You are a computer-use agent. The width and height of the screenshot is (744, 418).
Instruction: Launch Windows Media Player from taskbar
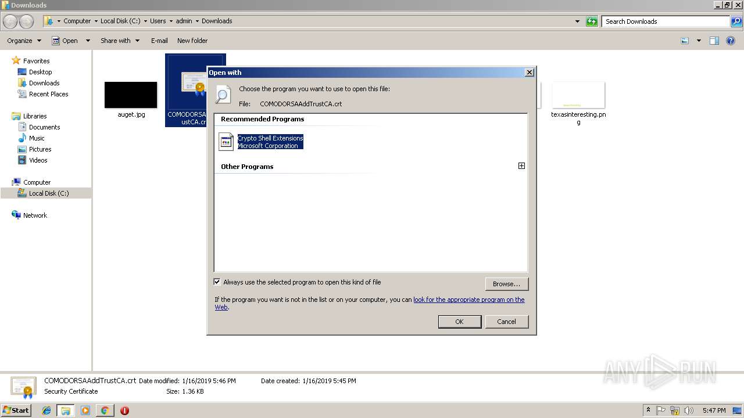click(85, 410)
